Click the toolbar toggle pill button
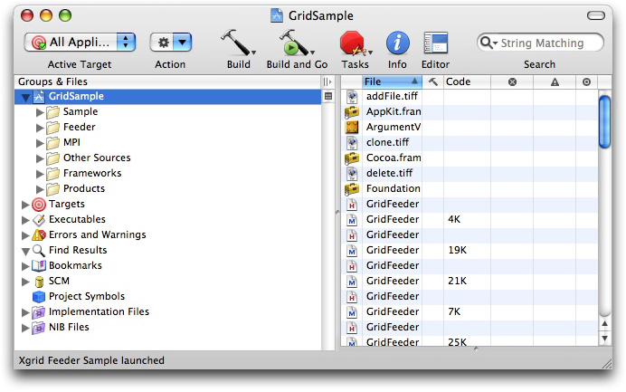This screenshot has height=392, width=626. click(x=595, y=15)
